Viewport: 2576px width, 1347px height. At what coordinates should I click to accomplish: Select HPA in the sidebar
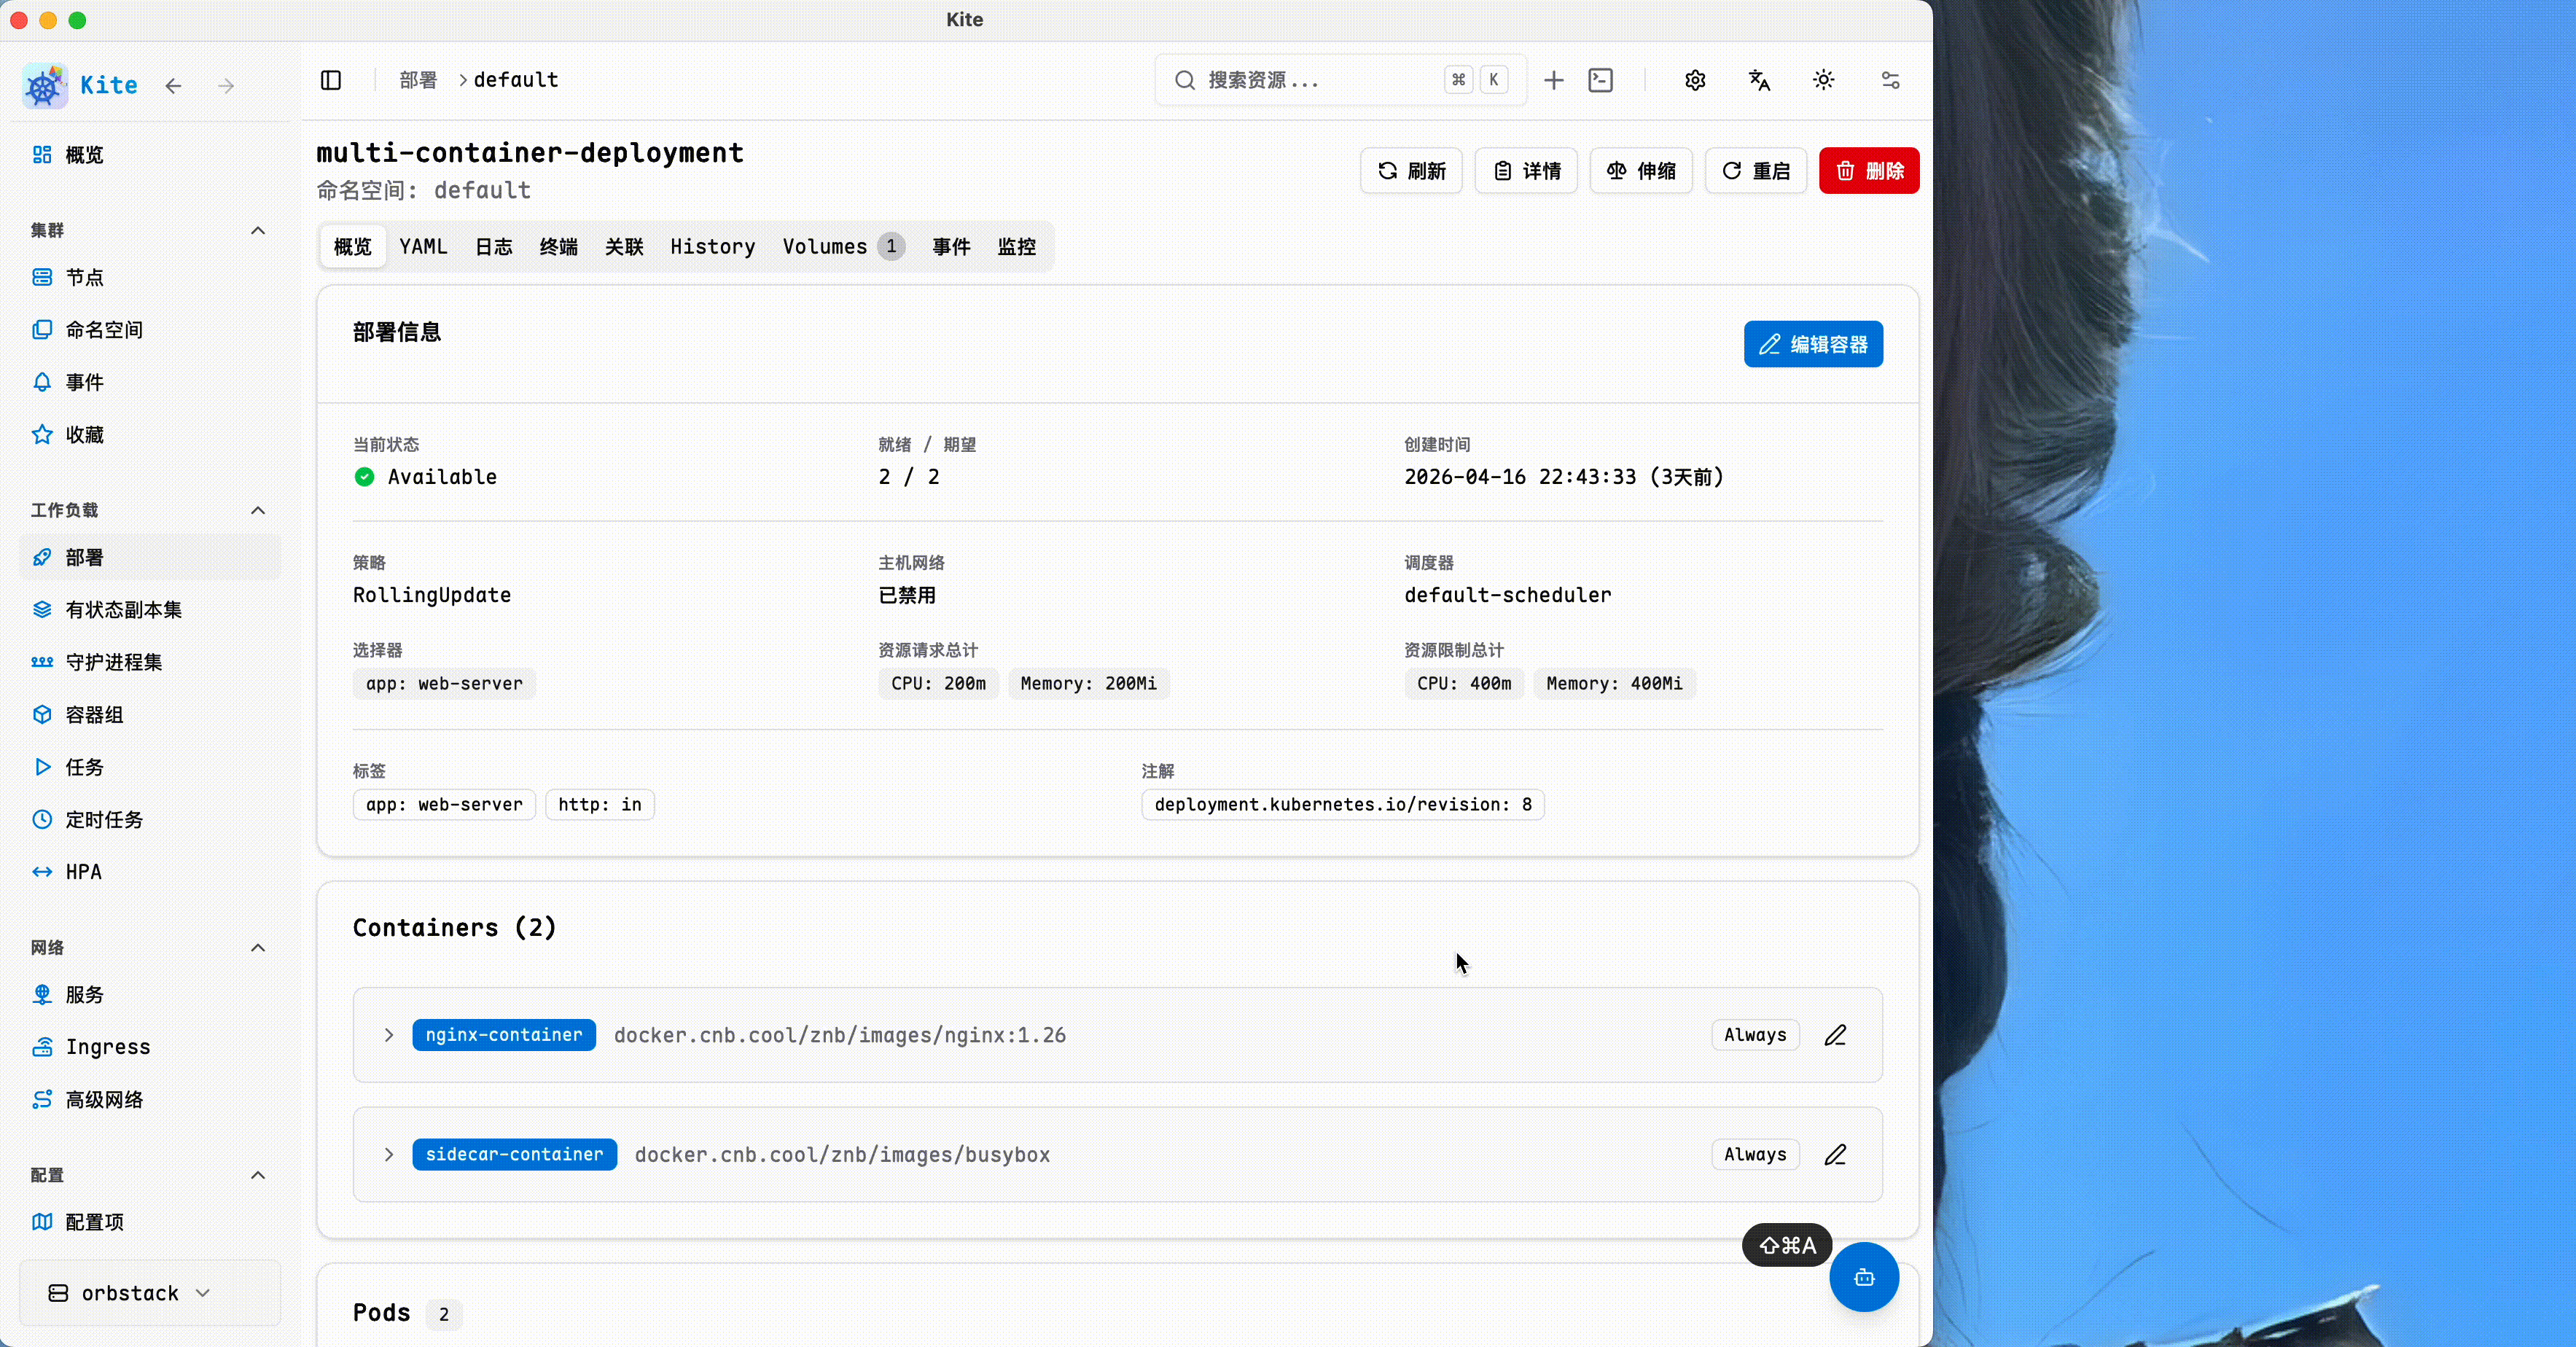[83, 871]
